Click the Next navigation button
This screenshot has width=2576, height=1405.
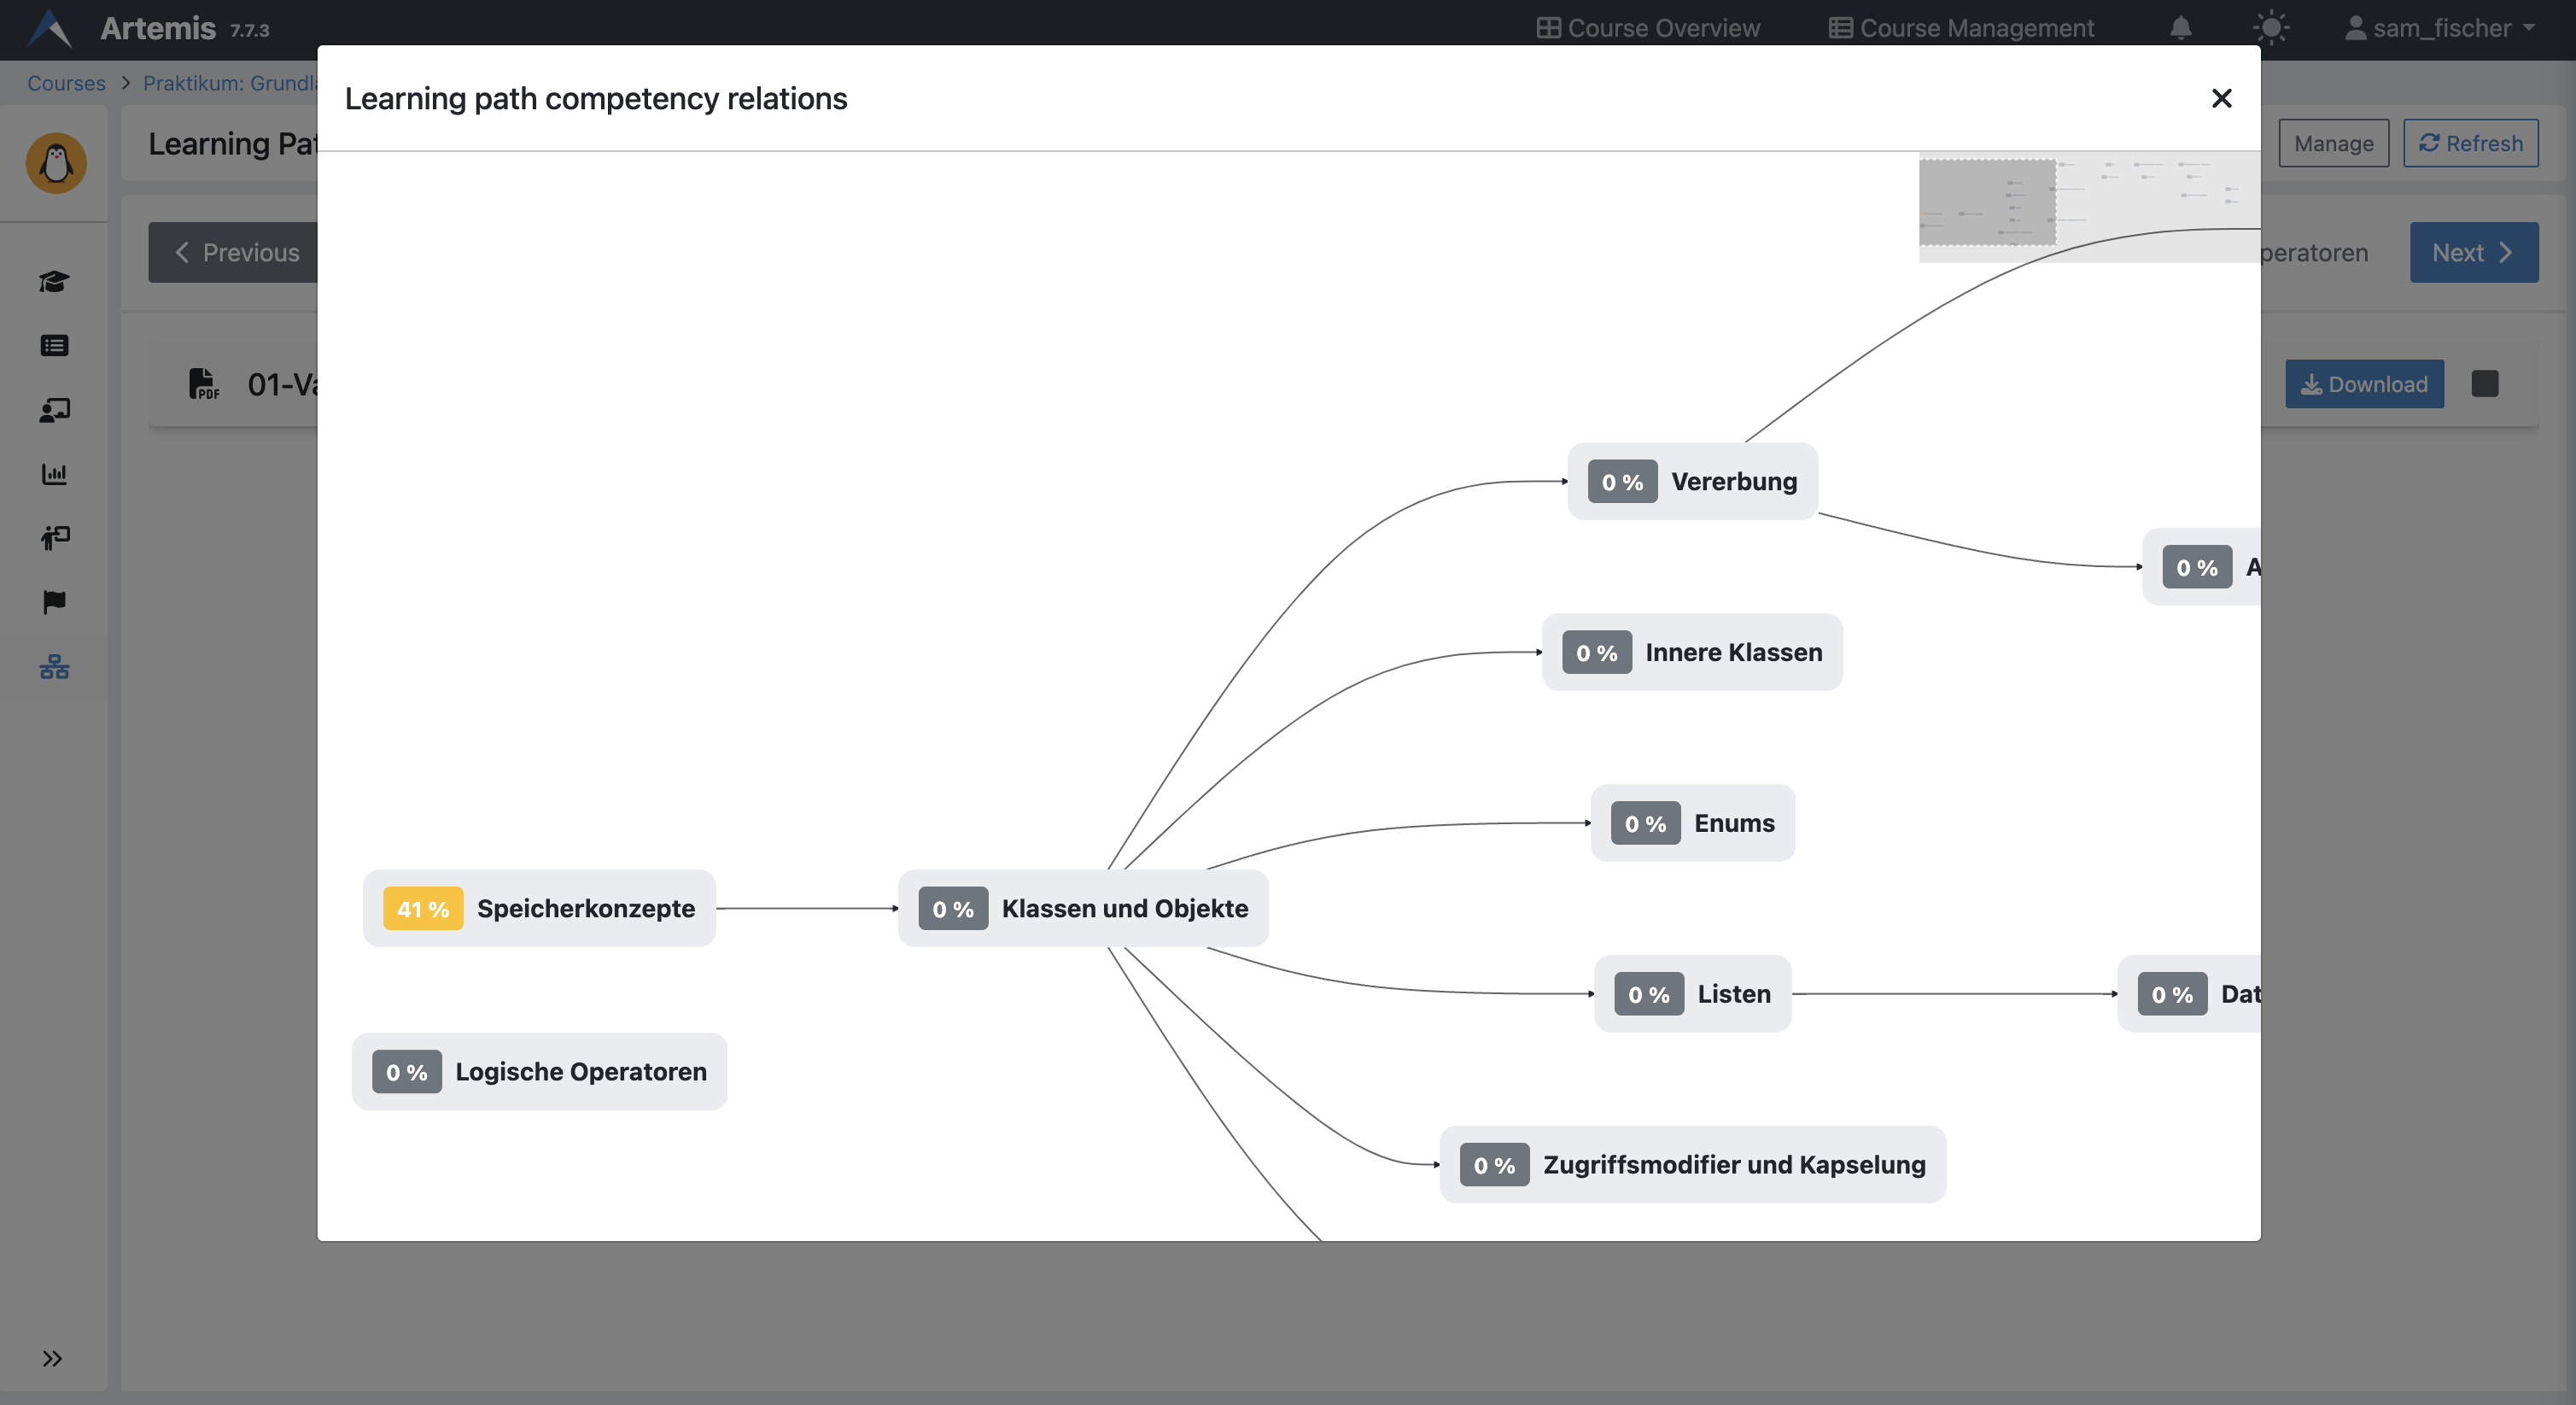[x=2473, y=252]
